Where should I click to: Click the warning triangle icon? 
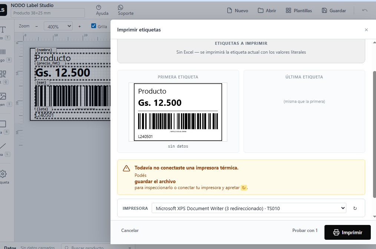(126, 168)
